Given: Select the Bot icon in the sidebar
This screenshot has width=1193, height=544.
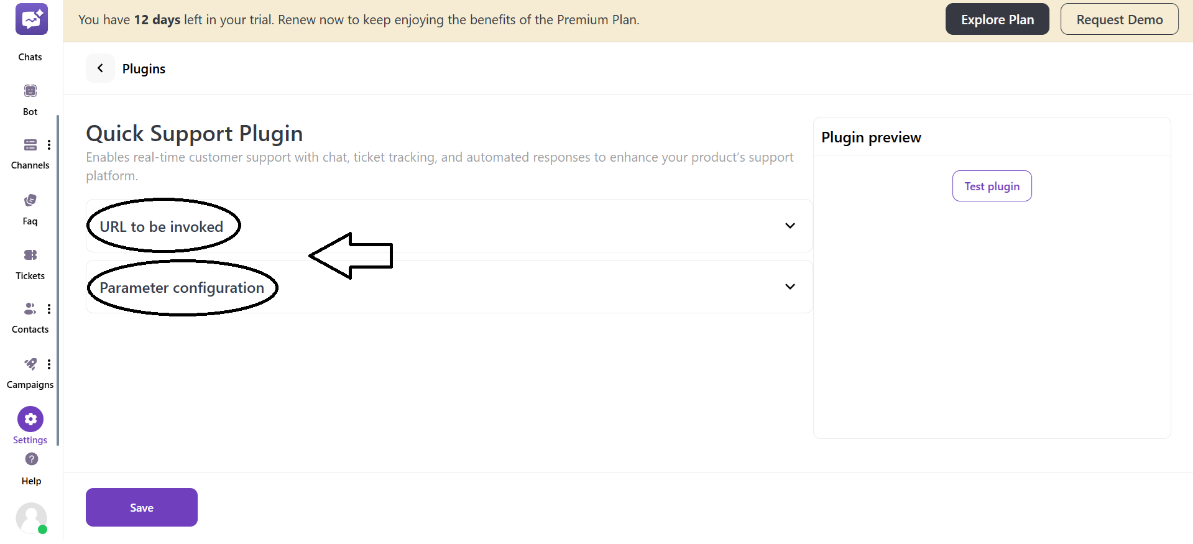Looking at the screenshot, I should click(x=30, y=91).
